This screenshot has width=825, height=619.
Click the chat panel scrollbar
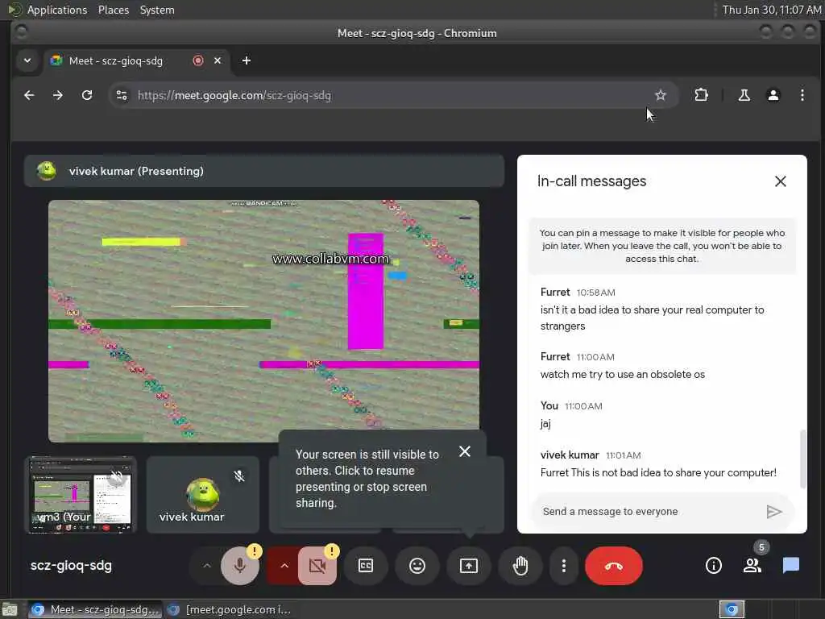coord(802,459)
